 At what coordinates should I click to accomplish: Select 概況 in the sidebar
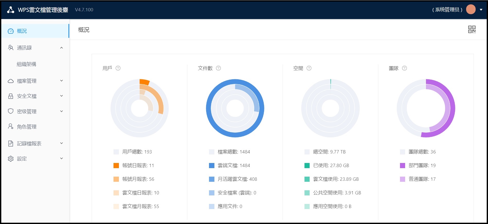click(22, 31)
